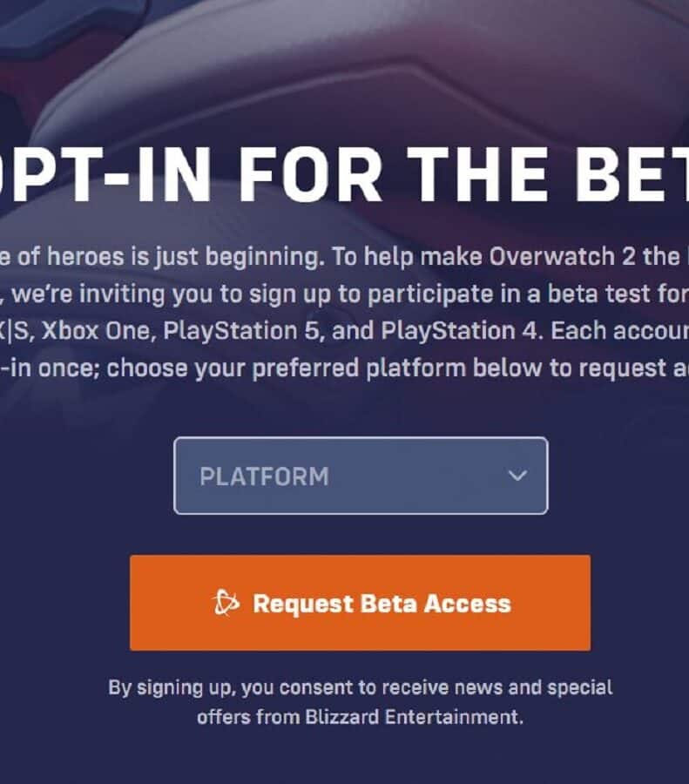Viewport: 689px width, 784px height.
Task: Click the Battle.net logo icon on orange button
Action: (x=226, y=603)
